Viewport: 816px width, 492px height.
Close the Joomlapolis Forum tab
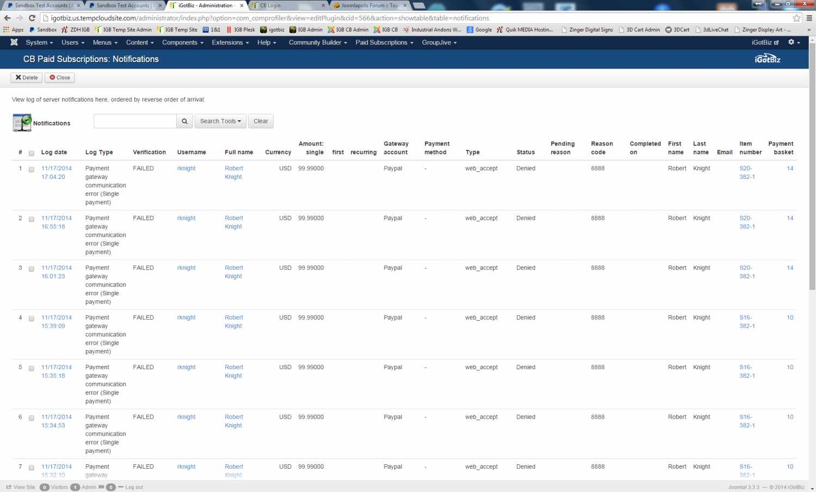tap(405, 5)
